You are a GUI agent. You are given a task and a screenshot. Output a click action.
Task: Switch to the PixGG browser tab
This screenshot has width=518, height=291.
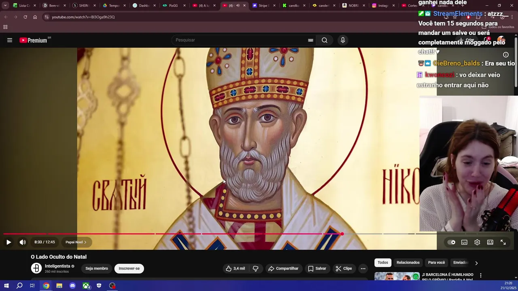click(174, 6)
